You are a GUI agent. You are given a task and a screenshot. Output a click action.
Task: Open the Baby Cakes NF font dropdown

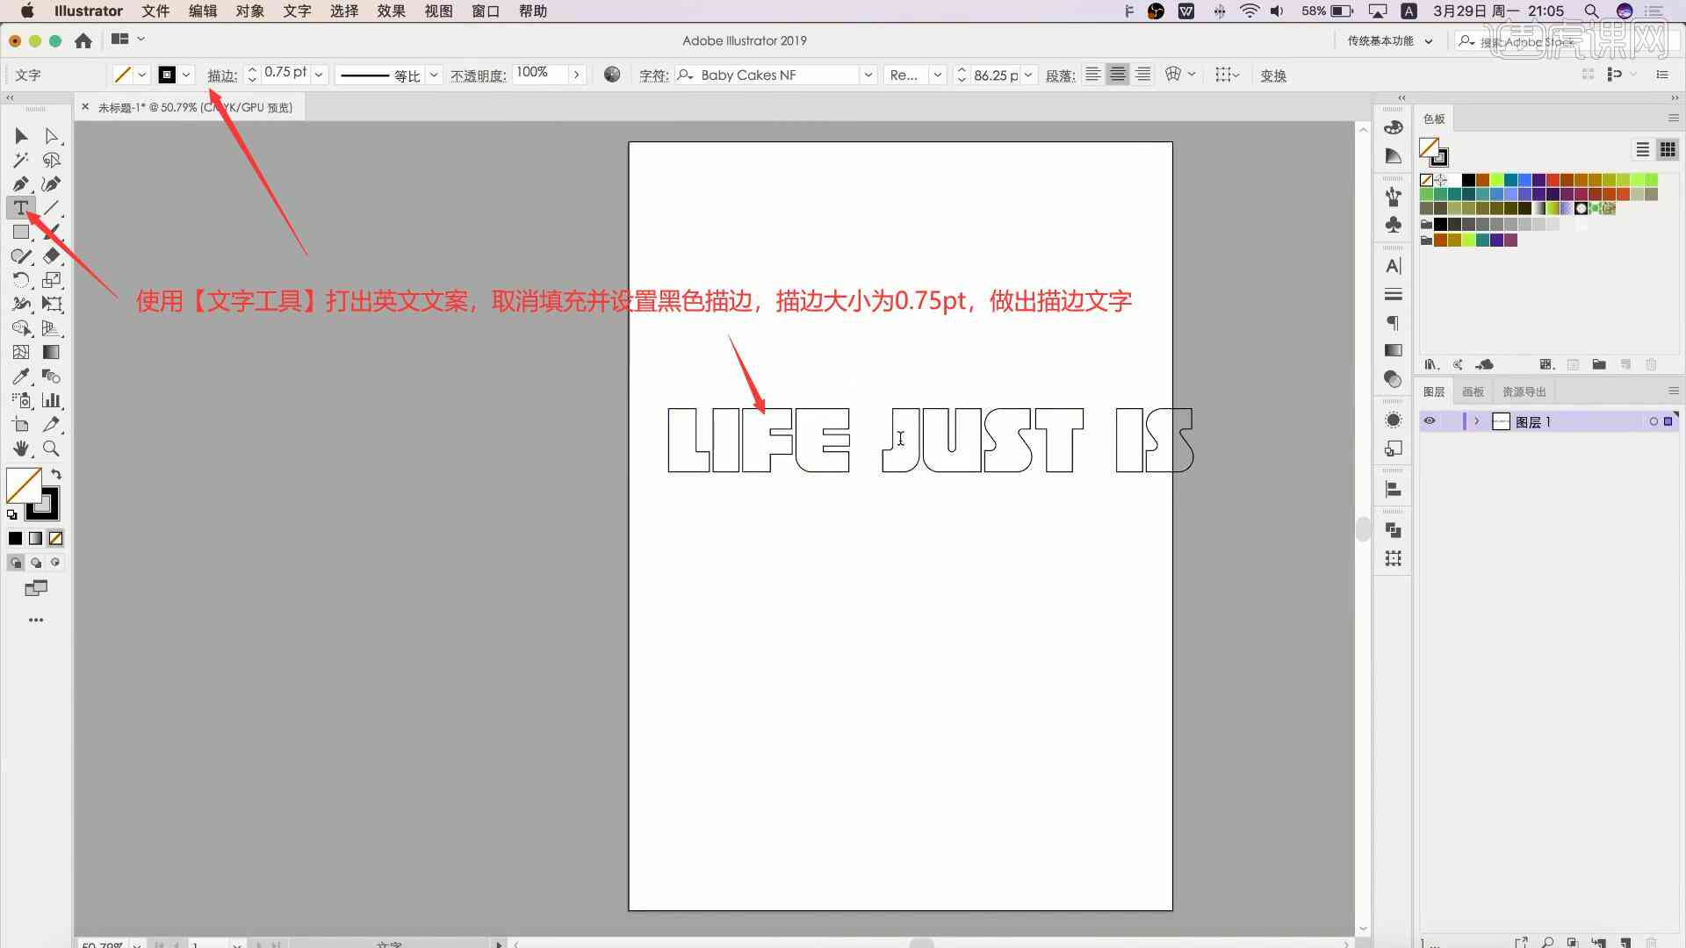click(x=868, y=75)
